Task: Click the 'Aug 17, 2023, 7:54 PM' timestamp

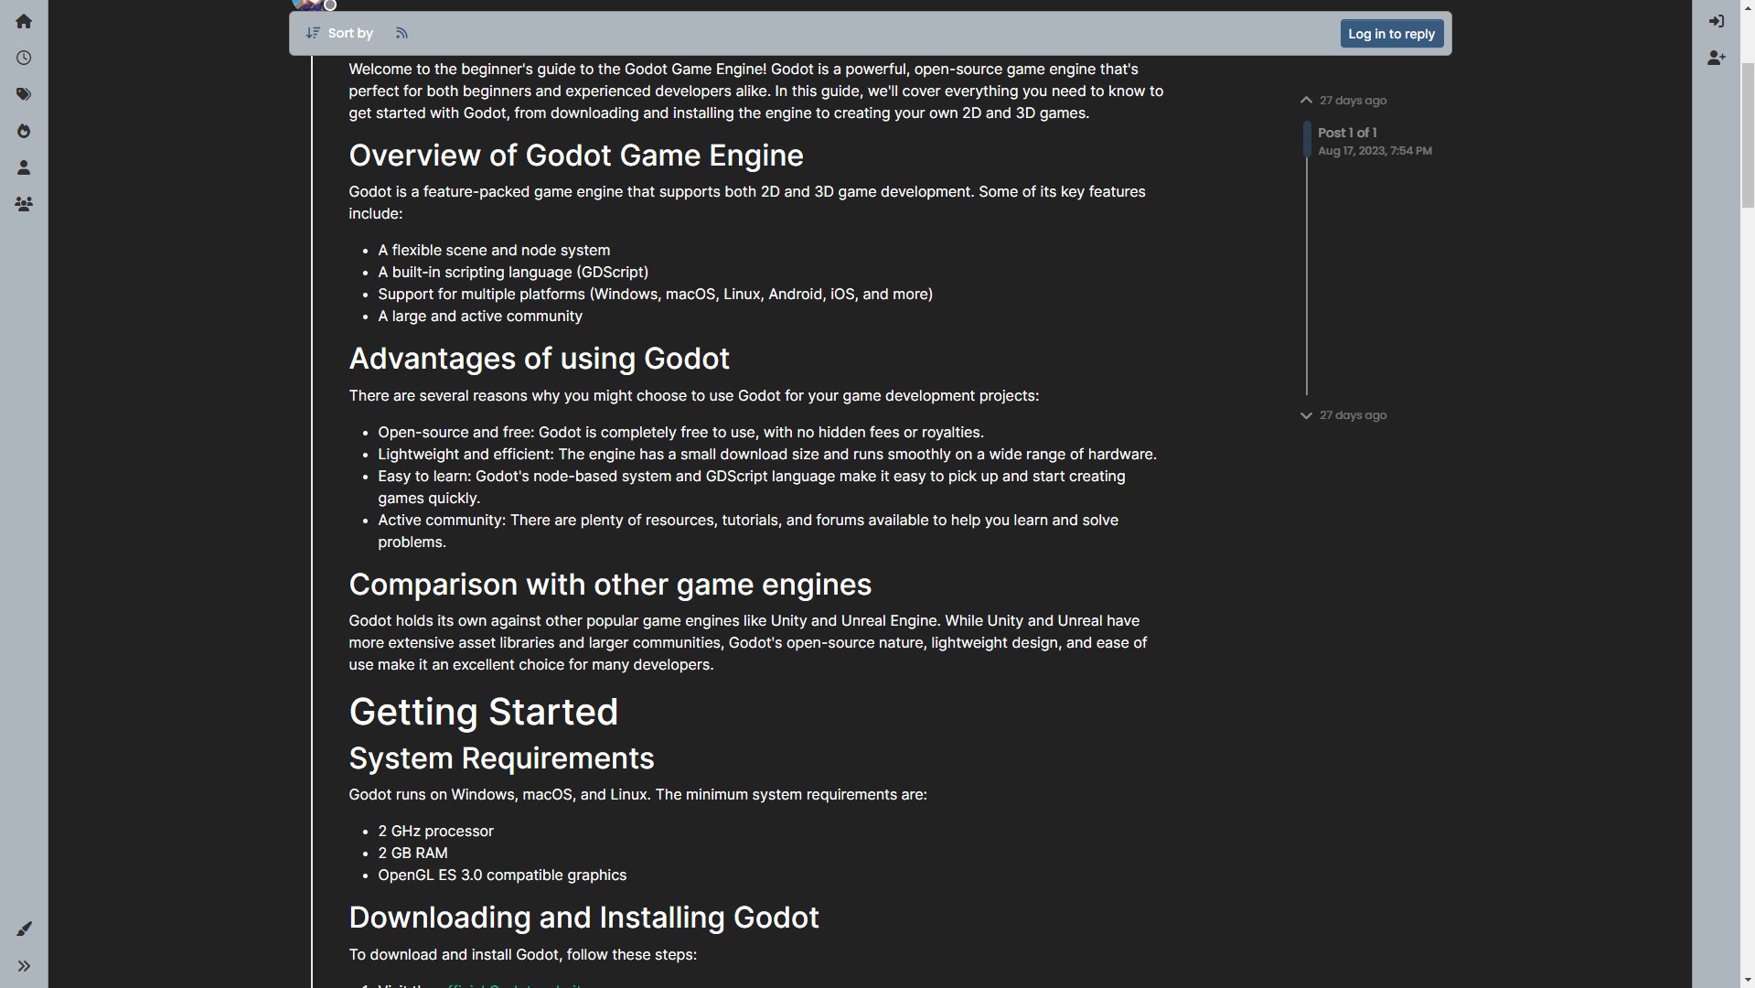Action: 1375,151
